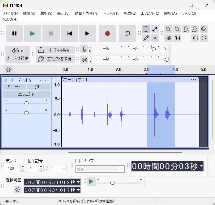The width and height of the screenshot is (215, 205).
Task: Toggle the ソロ solo button
Action: click(38, 87)
